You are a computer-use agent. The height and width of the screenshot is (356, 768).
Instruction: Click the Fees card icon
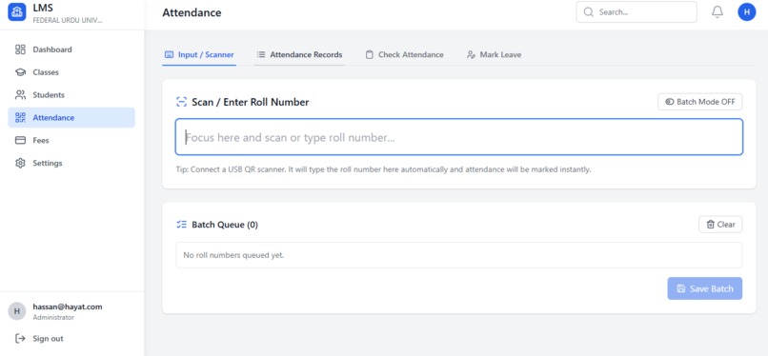(x=20, y=140)
